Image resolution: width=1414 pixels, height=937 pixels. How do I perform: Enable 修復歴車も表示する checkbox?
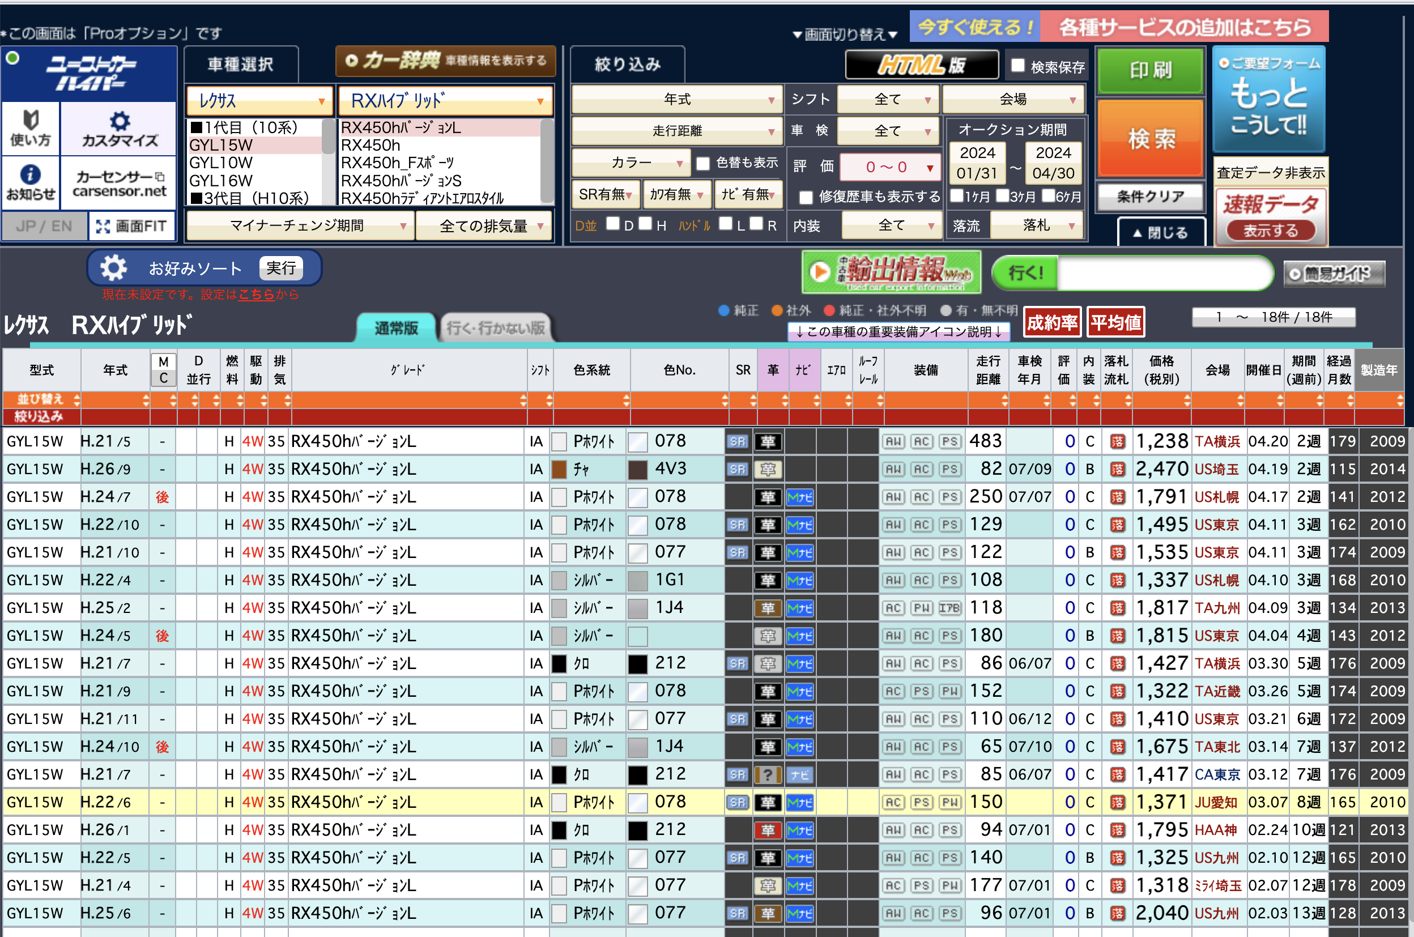806,197
